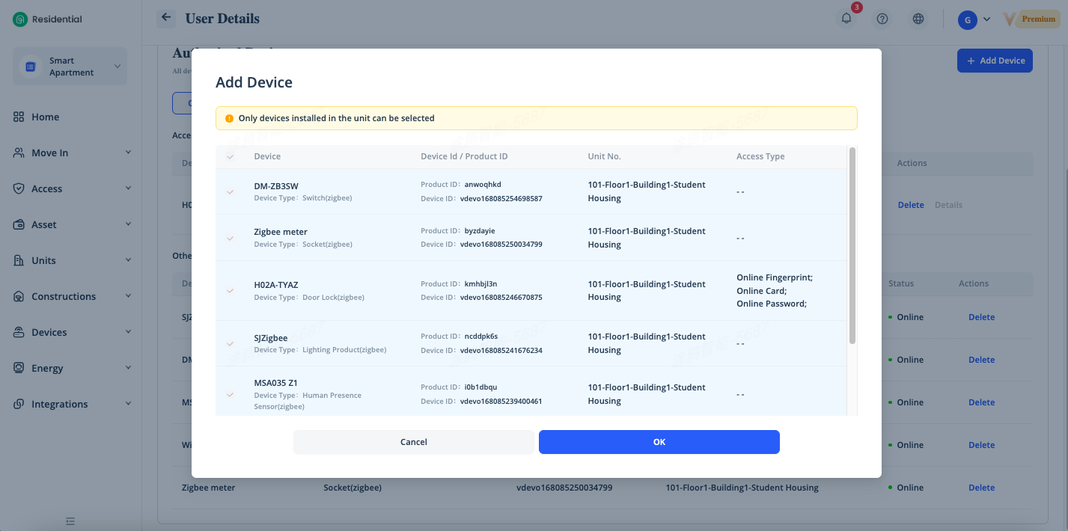Click the back arrow beside User Details
Image resolution: width=1068 pixels, height=531 pixels.
coord(166,18)
